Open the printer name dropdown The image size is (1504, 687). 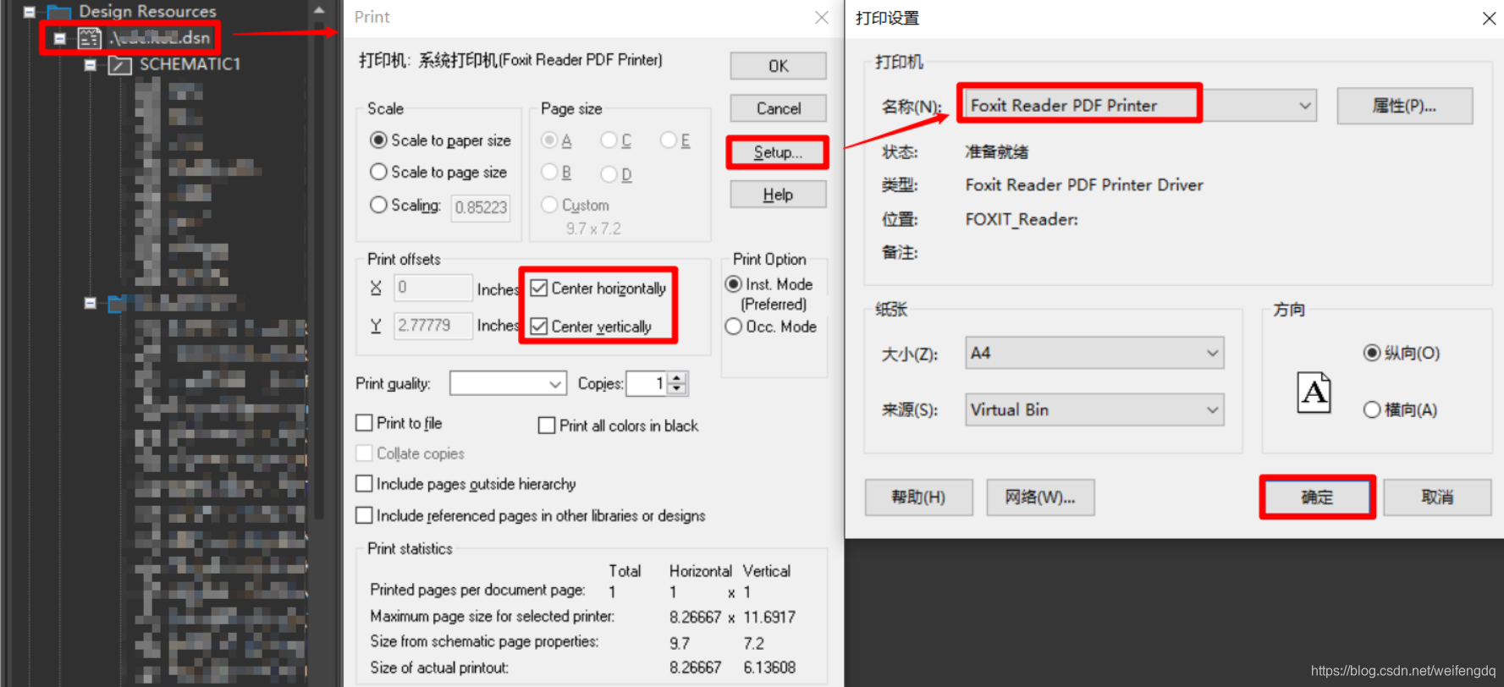click(x=1304, y=106)
